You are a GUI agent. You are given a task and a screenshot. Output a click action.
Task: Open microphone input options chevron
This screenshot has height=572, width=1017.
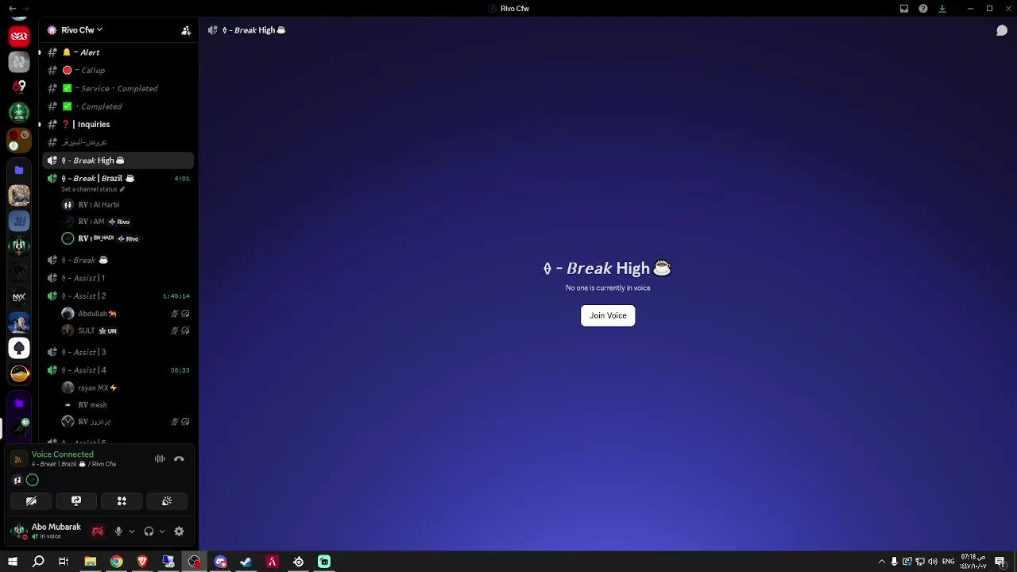tap(131, 531)
